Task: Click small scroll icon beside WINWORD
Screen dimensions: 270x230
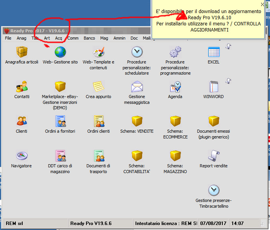Action: pyautogui.click(x=229, y=81)
